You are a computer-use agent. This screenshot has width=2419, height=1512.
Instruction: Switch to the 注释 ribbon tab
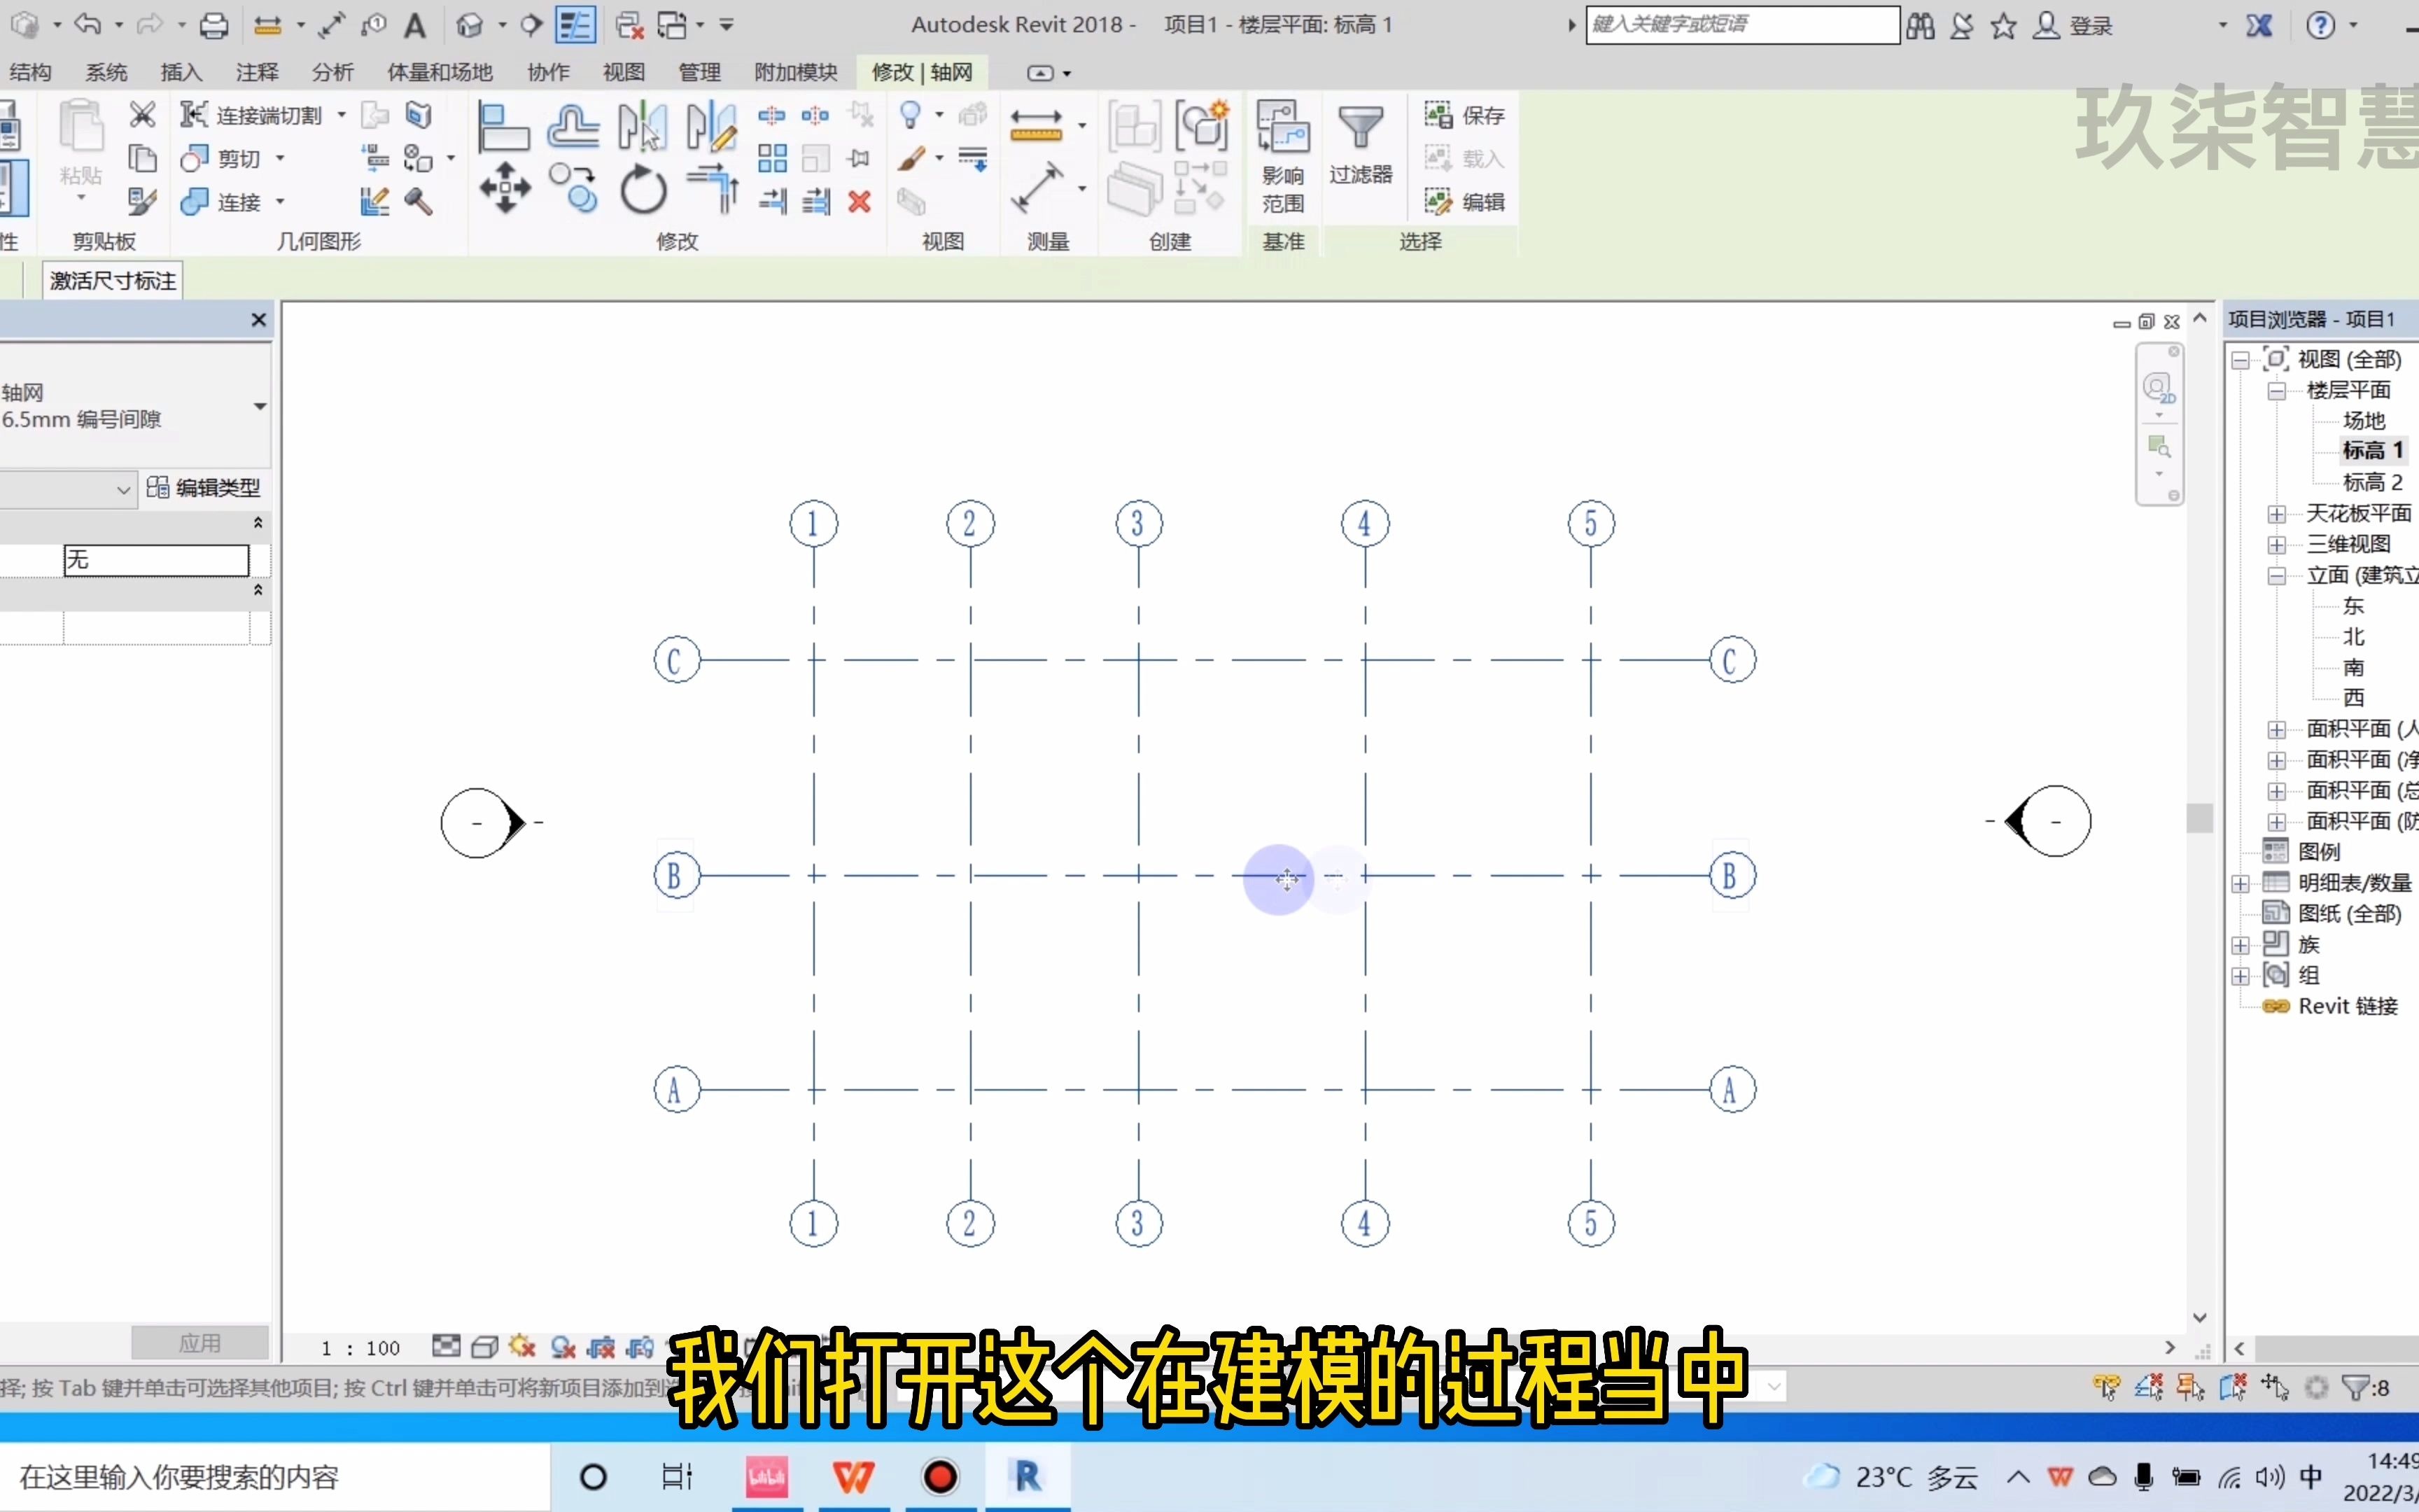coord(257,72)
